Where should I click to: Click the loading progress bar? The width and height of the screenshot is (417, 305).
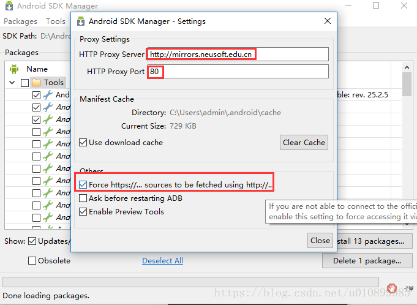(x=190, y=282)
